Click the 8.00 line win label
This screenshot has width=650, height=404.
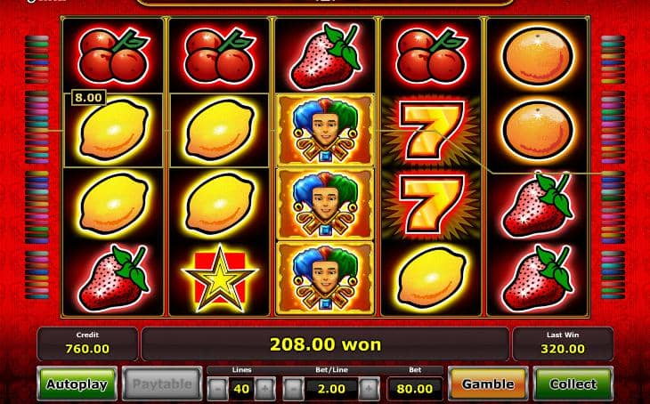[x=89, y=97]
